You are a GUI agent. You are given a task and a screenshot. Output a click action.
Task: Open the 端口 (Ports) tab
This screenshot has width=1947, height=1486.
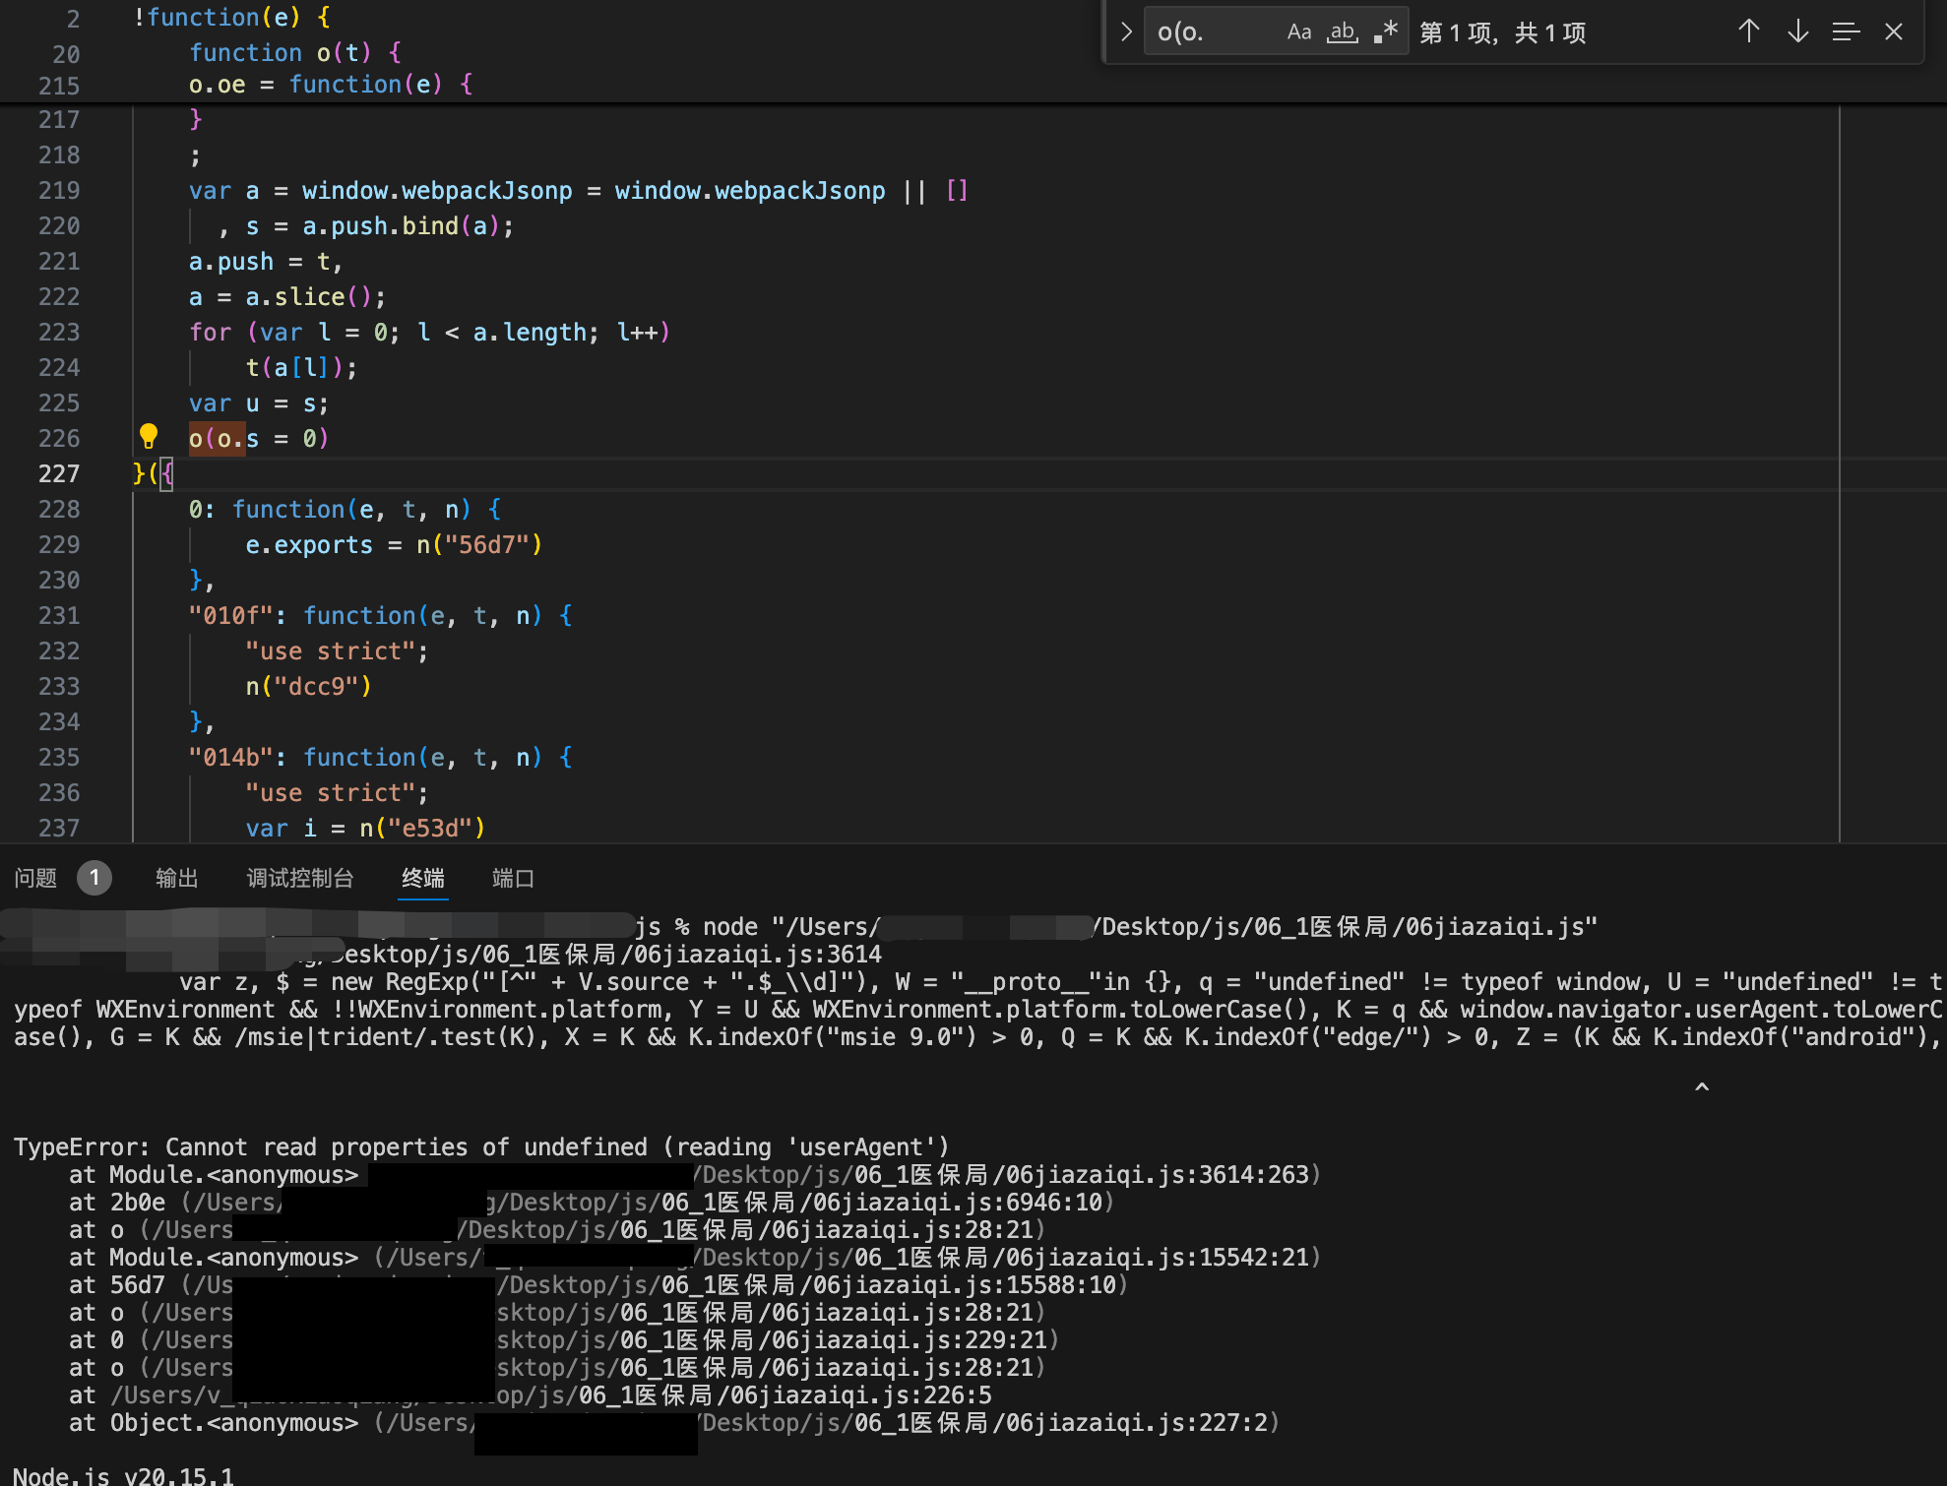click(x=513, y=878)
